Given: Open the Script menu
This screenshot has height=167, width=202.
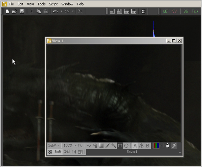Looking at the screenshot, I should [53, 4].
